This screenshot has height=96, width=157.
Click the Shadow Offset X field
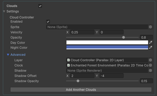(82, 76)
